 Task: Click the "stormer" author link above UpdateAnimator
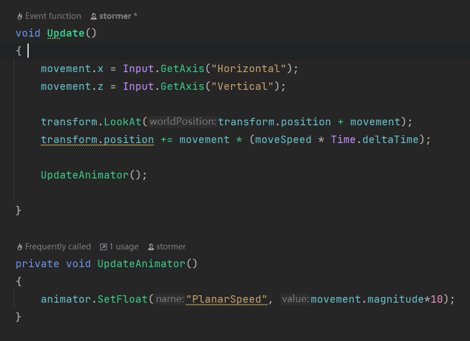170,247
